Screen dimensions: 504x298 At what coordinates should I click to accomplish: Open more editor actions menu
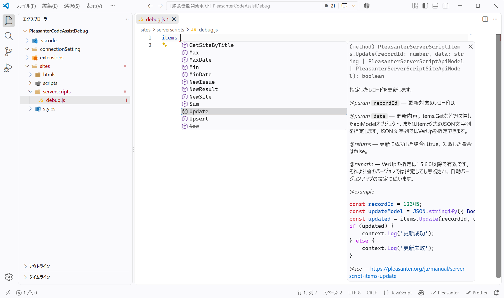point(495,19)
